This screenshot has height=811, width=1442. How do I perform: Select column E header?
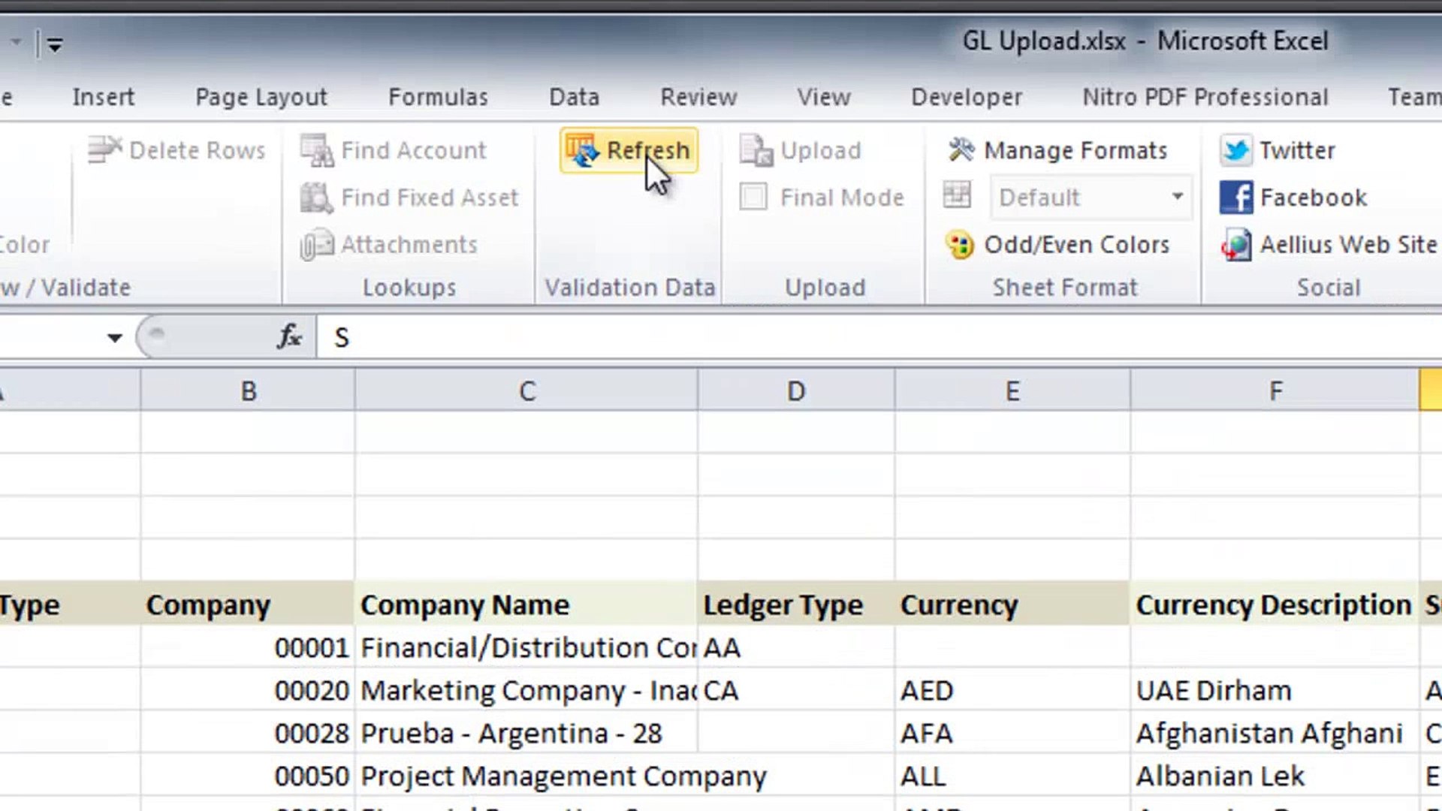click(1012, 390)
